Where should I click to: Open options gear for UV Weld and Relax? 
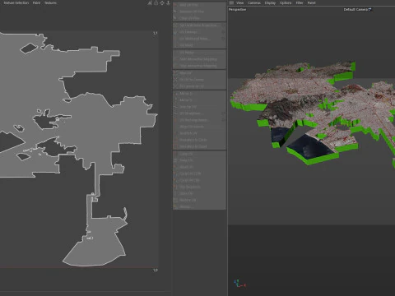pos(223,39)
